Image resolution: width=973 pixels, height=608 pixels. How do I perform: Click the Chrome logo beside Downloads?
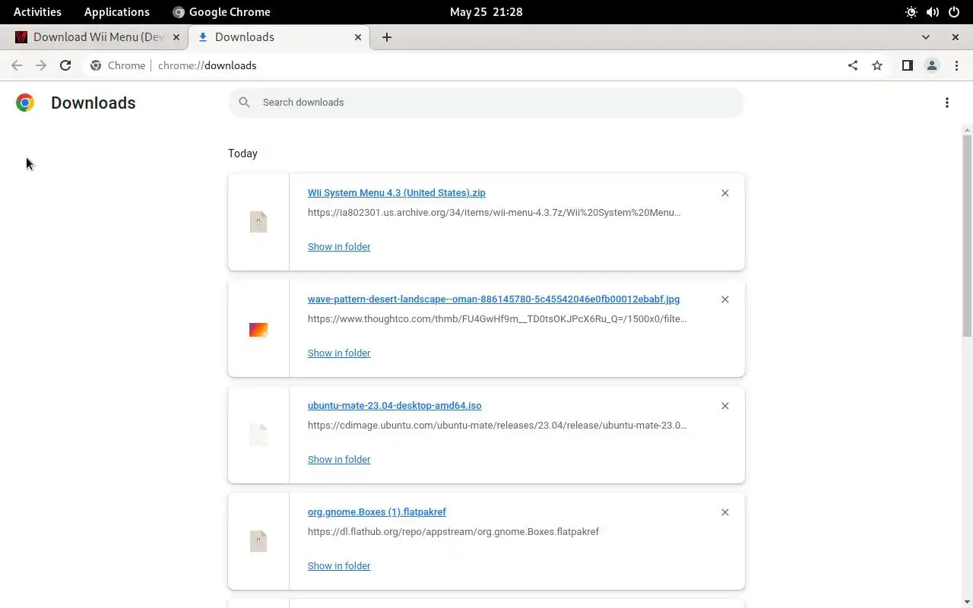(x=25, y=103)
